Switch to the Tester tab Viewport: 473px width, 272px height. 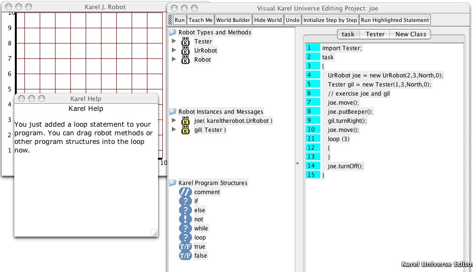(375, 34)
